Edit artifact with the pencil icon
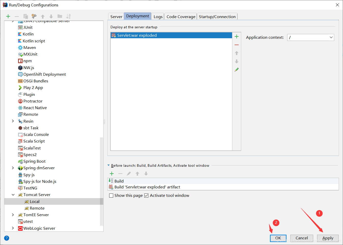 [237, 70]
